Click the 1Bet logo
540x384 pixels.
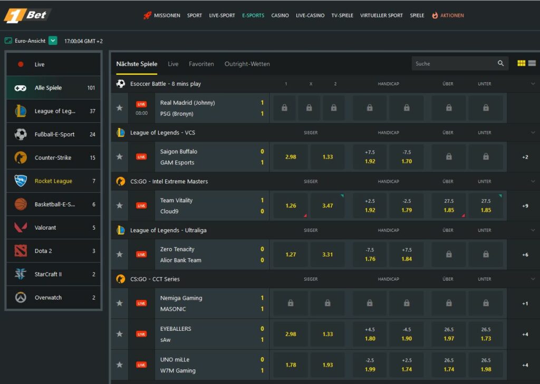tap(27, 15)
